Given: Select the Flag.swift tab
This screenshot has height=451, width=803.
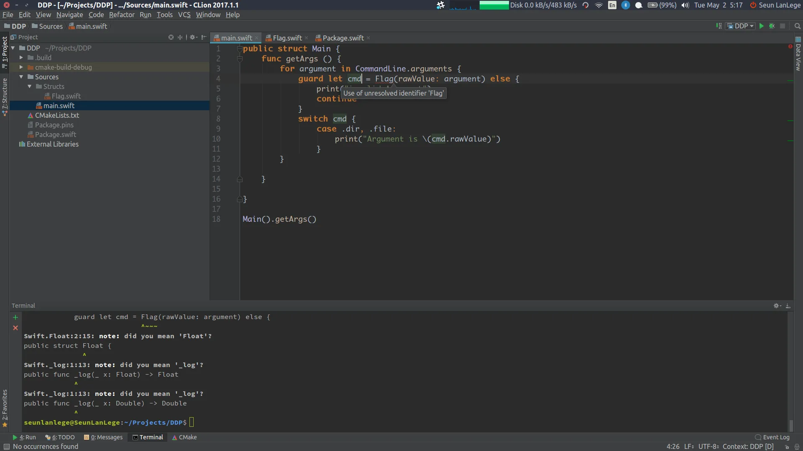Looking at the screenshot, I should pos(286,38).
